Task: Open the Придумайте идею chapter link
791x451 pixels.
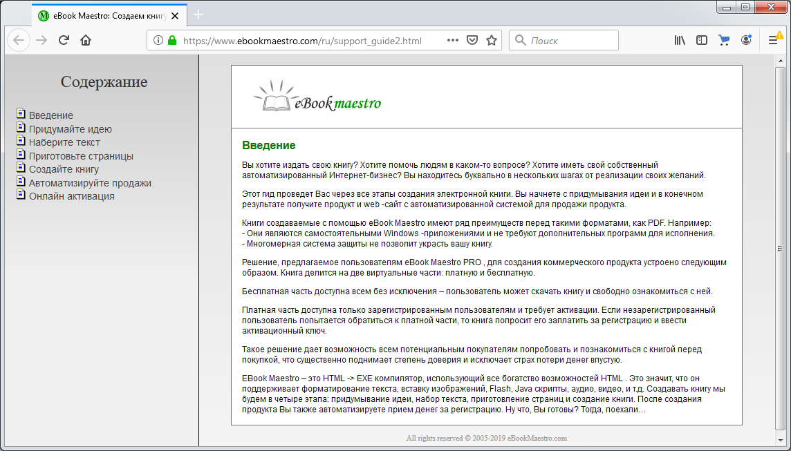Action: (x=70, y=129)
